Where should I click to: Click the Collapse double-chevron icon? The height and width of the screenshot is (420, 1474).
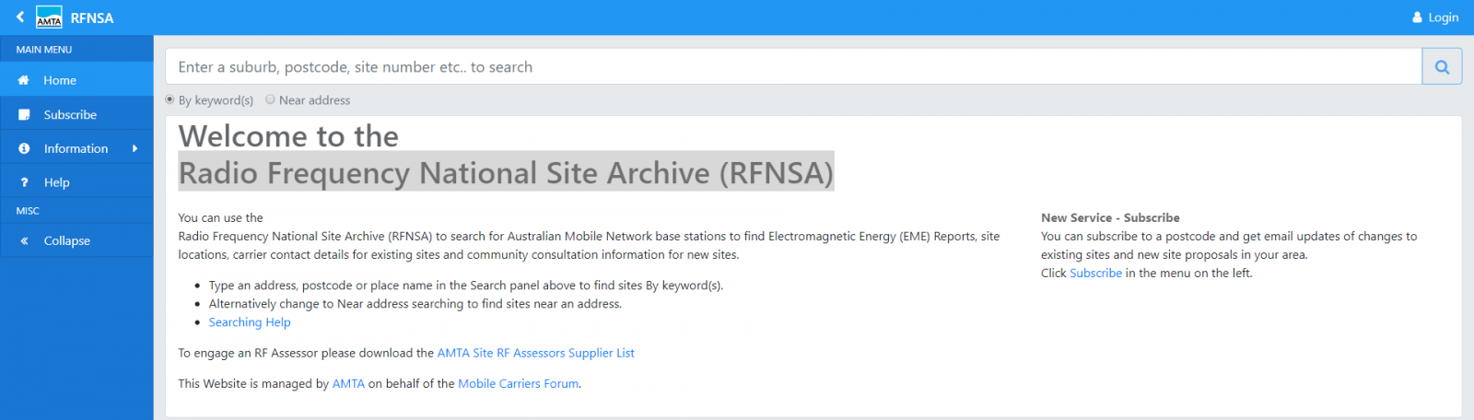point(24,241)
